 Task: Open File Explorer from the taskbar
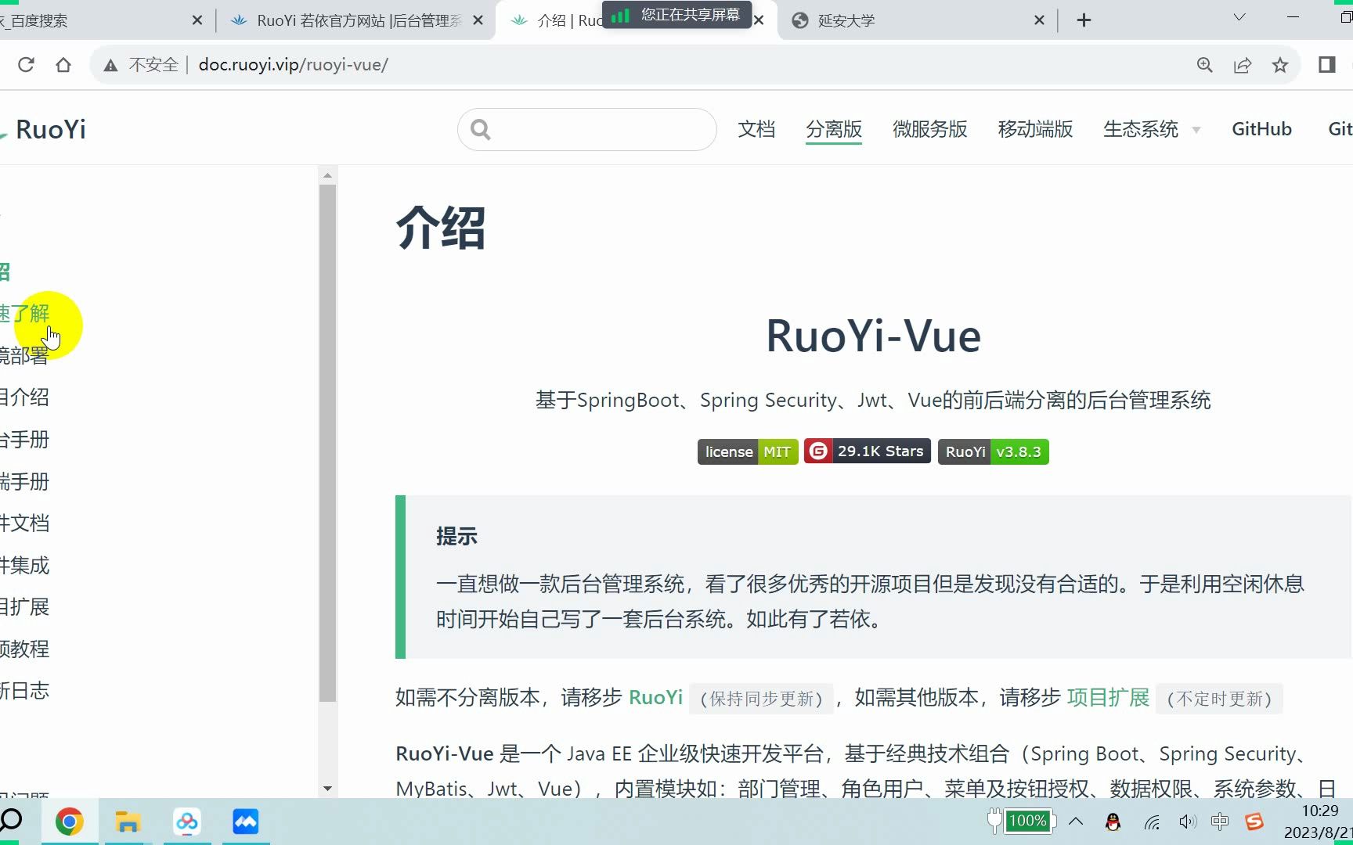[x=128, y=822]
